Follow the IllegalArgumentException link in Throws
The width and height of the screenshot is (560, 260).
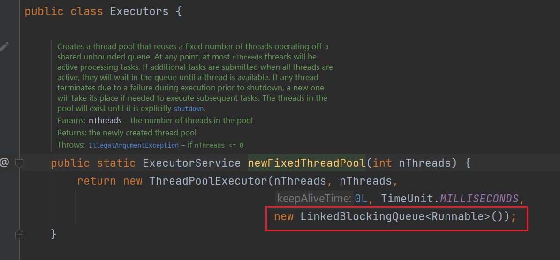coord(134,145)
